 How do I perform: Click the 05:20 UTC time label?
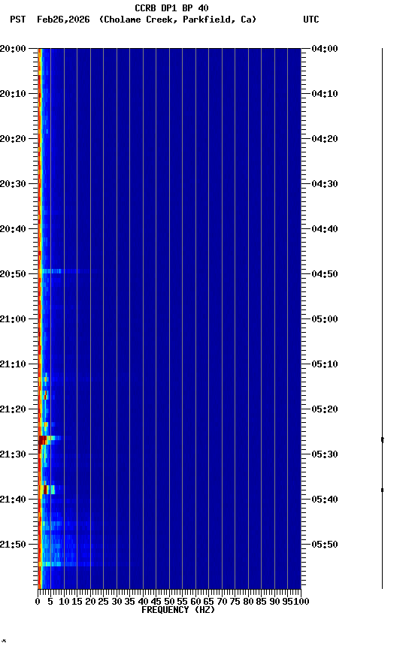point(325,410)
